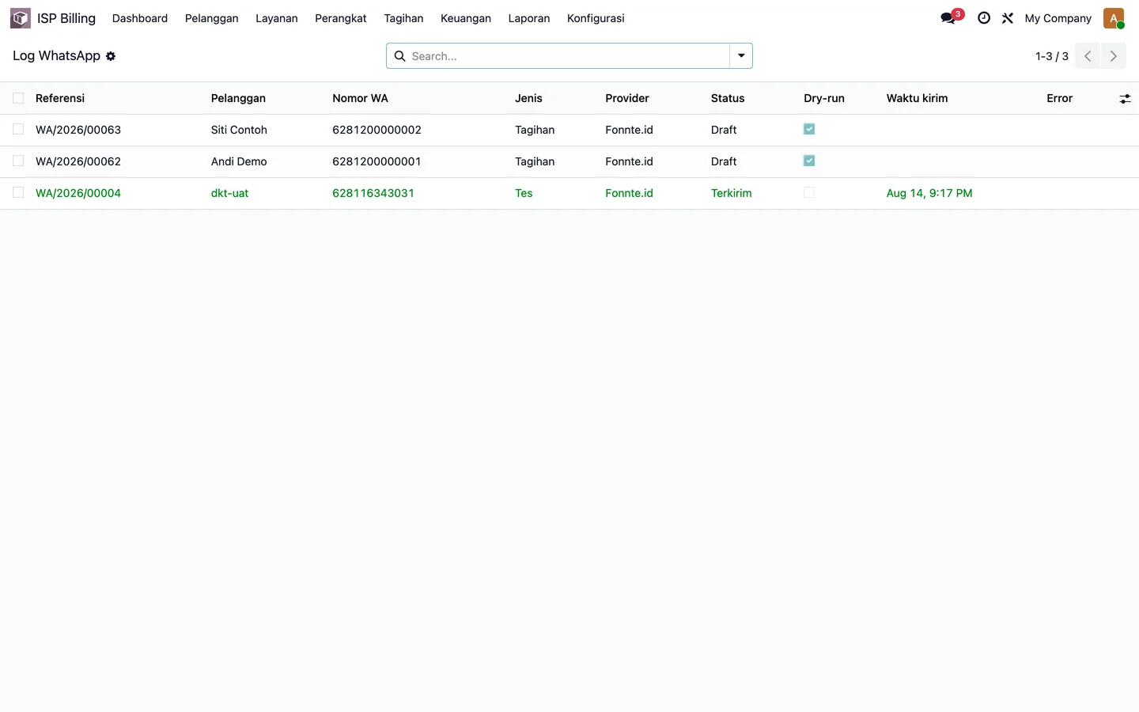
Task: Sort by the Jenis column header
Action: [x=528, y=98]
